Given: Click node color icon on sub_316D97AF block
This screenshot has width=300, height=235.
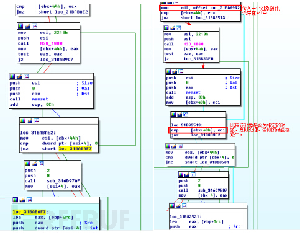Looking at the screenshot, I should click(27, 164).
